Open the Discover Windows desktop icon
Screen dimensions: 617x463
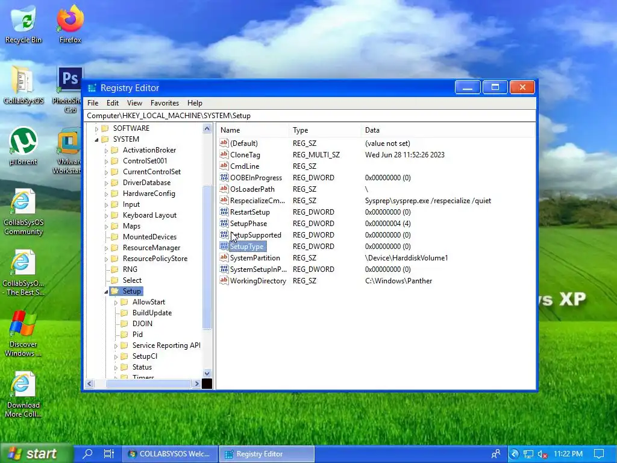tap(23, 333)
